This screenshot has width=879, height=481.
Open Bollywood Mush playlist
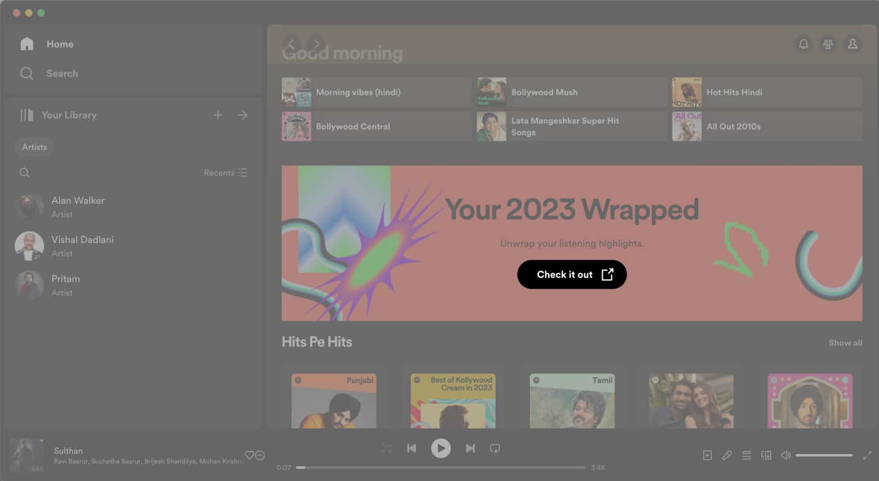pos(572,92)
